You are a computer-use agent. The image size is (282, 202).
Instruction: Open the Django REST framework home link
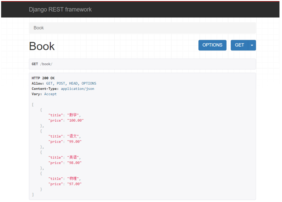pyautogui.click(x=60, y=9)
